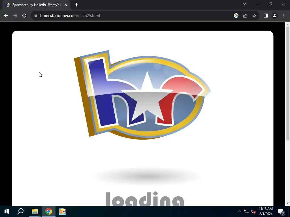Image resolution: width=290 pixels, height=217 pixels.
Task: Open the Chrome profile menu
Action: (275, 16)
